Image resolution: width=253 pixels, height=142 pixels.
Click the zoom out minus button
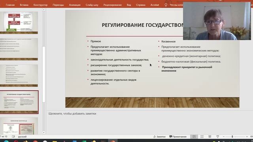[224, 137]
